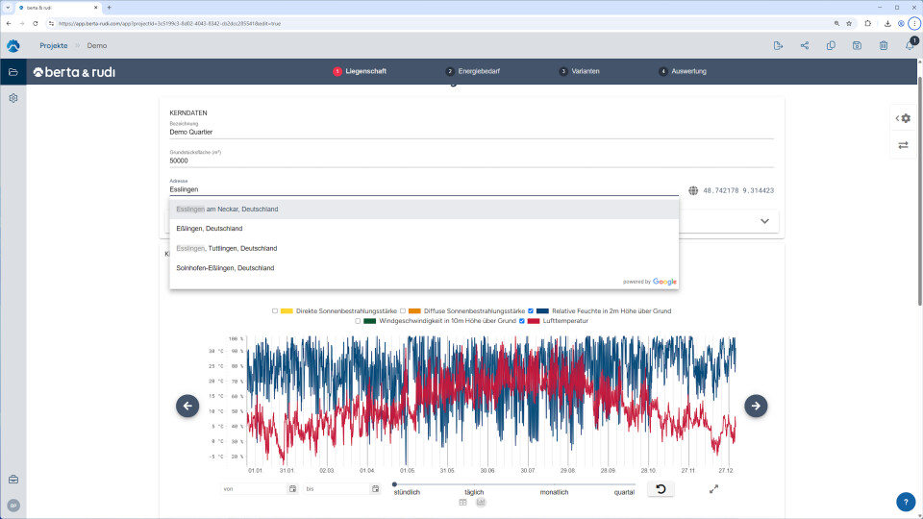This screenshot has height=519, width=923.
Task: Switch to the Auswertung step
Action: click(683, 71)
